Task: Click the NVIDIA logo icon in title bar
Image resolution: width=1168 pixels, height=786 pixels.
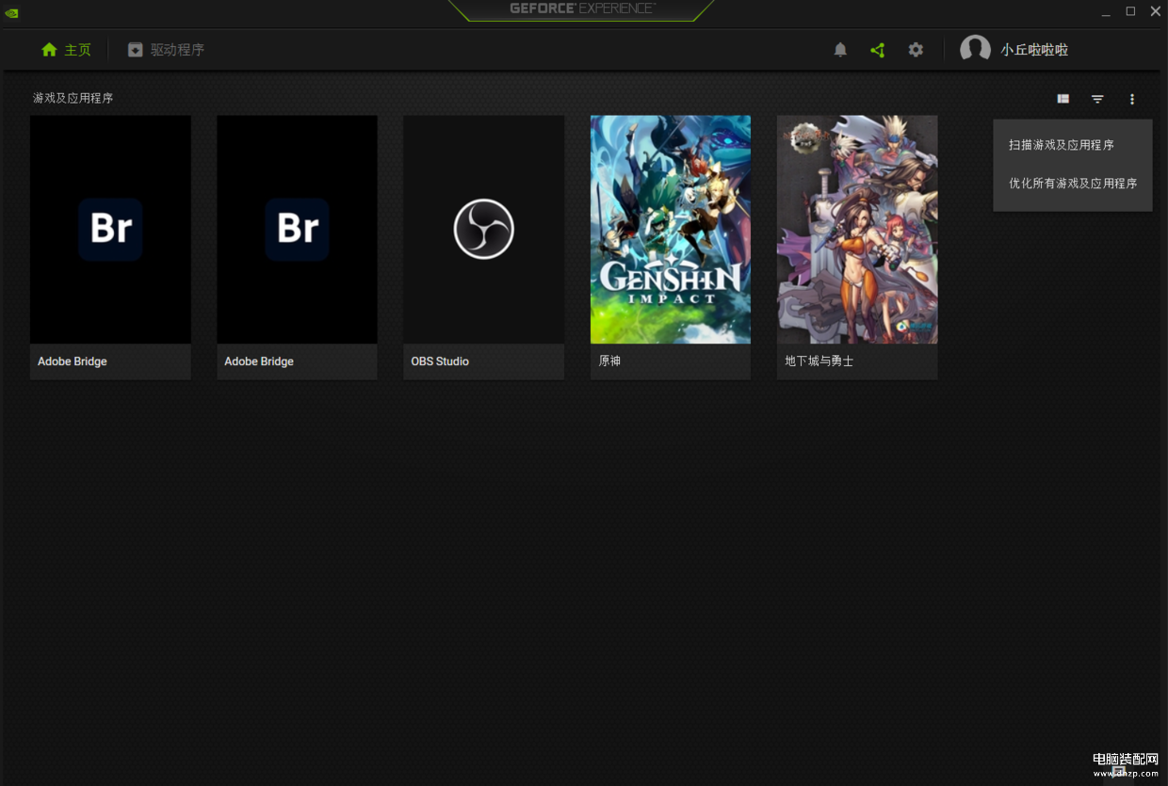Action: click(11, 12)
